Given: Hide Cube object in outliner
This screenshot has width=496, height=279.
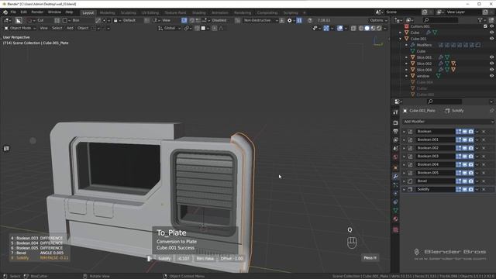Looking at the screenshot, I should (x=491, y=33).
